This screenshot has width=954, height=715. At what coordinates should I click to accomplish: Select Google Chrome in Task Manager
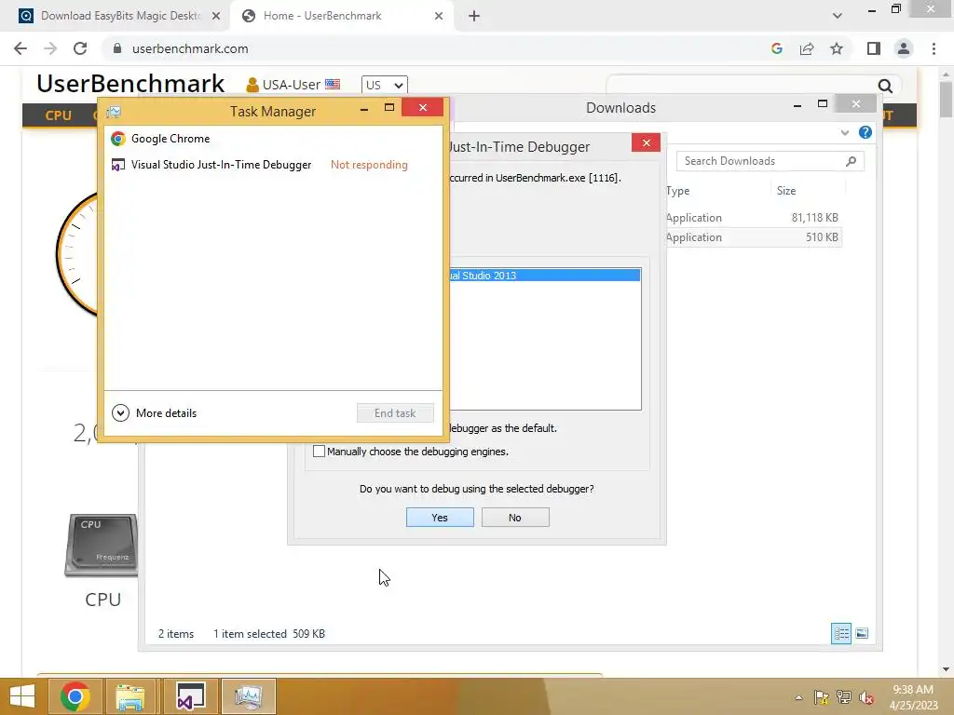tap(273, 139)
